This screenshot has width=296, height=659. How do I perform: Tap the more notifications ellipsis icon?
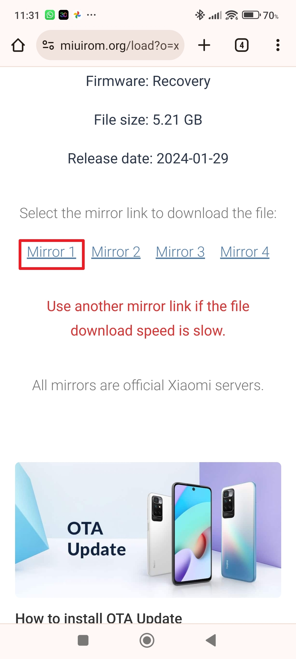click(91, 15)
